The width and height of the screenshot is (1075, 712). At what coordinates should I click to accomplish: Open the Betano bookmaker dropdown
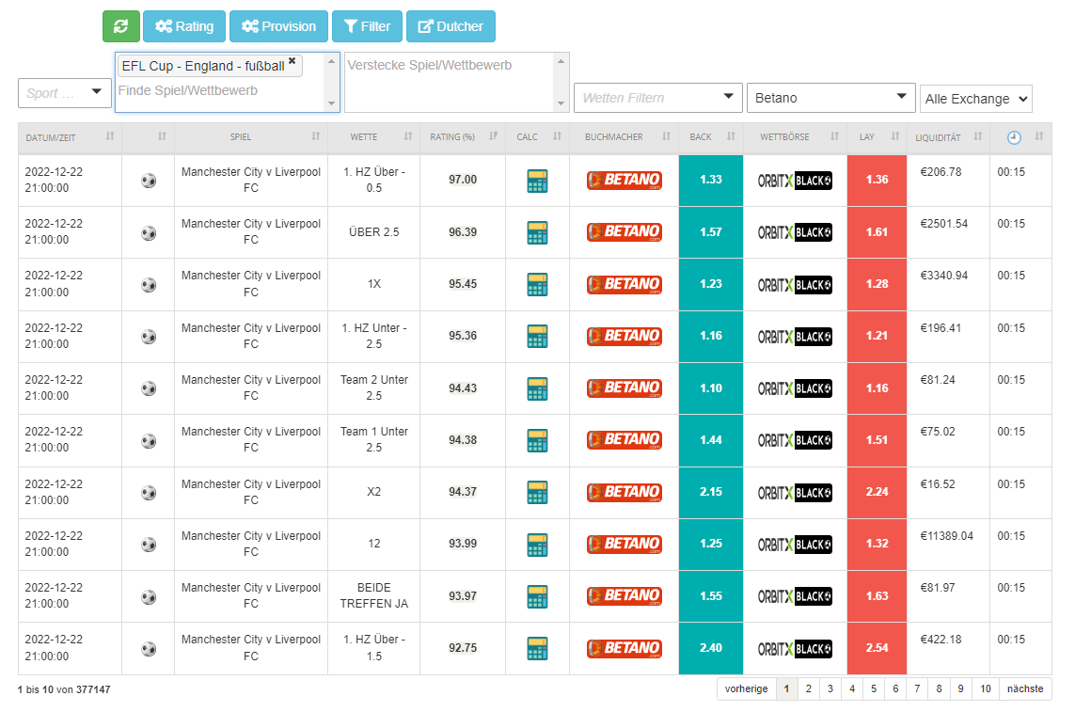click(830, 98)
